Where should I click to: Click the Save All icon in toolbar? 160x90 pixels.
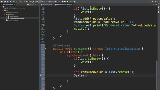tap(7, 1)
